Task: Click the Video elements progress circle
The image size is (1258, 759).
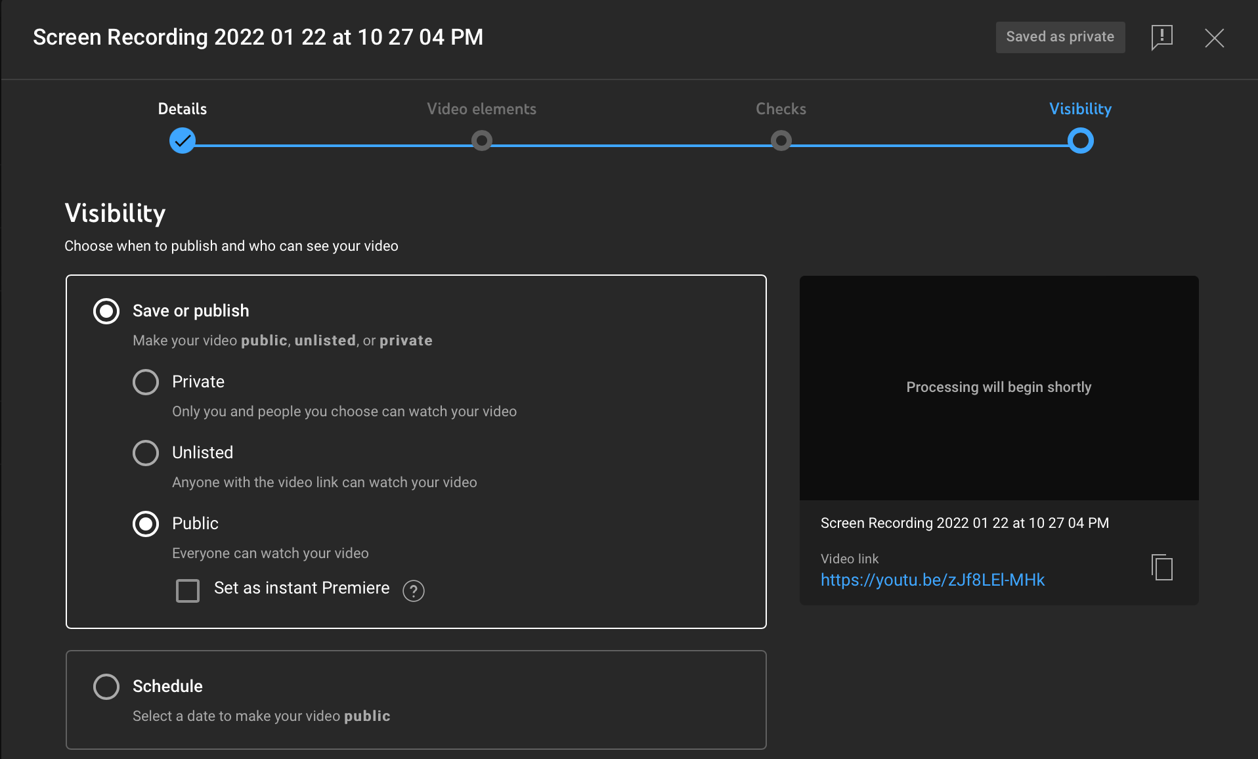Action: point(481,141)
